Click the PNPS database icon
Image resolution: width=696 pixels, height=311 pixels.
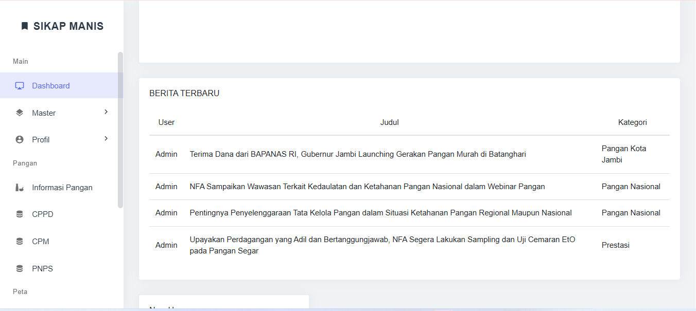tap(20, 269)
